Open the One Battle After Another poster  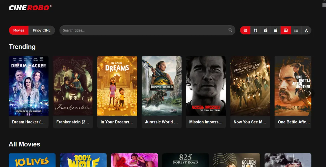[x=293, y=86]
